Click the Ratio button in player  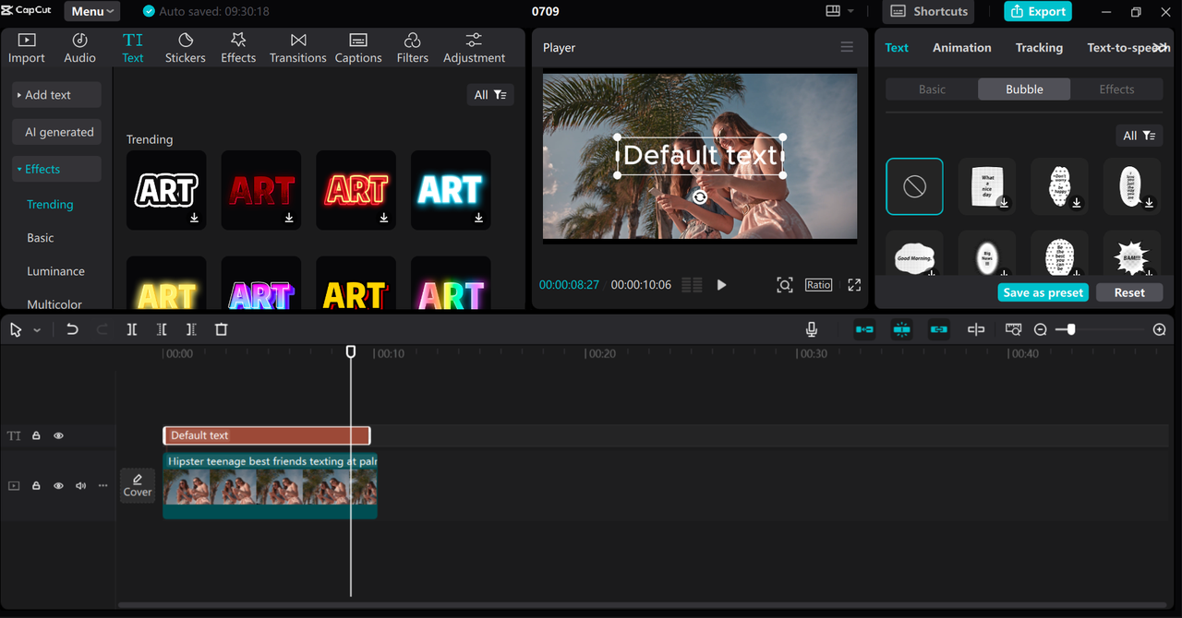[818, 285]
